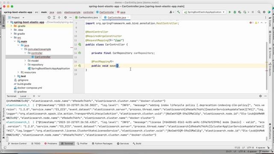Open terminal session list dropdown arrow
The width and height of the screenshot is (274, 154).
tap(39, 96)
